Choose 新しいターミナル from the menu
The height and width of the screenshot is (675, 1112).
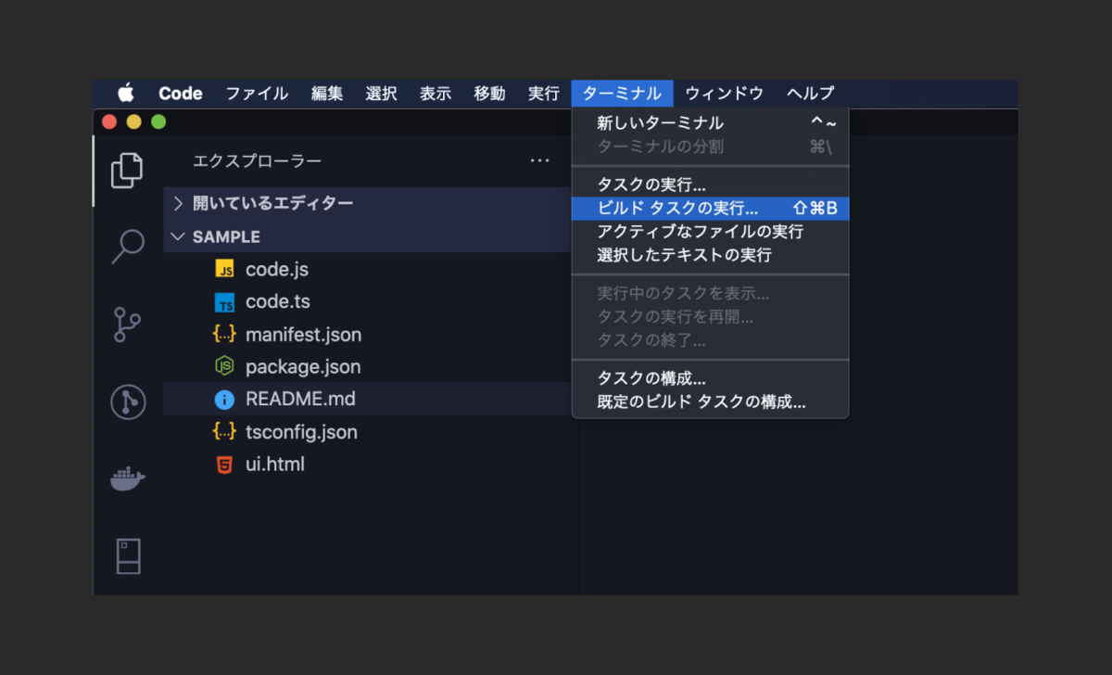[710, 122]
